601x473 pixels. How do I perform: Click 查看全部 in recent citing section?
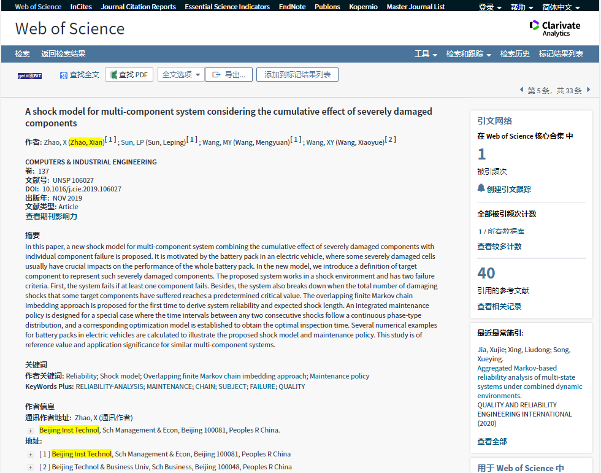click(492, 442)
